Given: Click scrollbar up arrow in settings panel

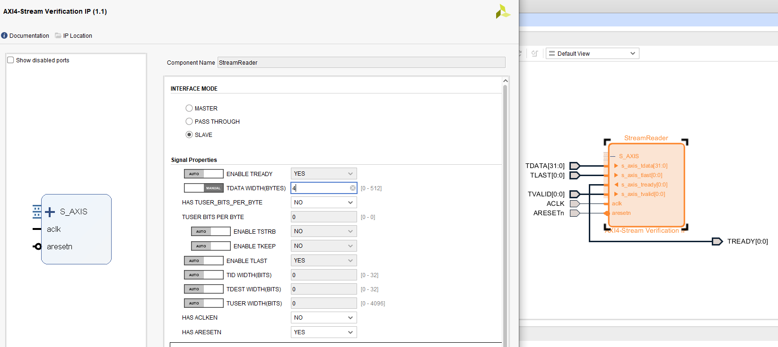Looking at the screenshot, I should pos(505,81).
